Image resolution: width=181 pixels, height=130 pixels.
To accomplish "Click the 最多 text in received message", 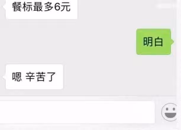I will [43, 7].
